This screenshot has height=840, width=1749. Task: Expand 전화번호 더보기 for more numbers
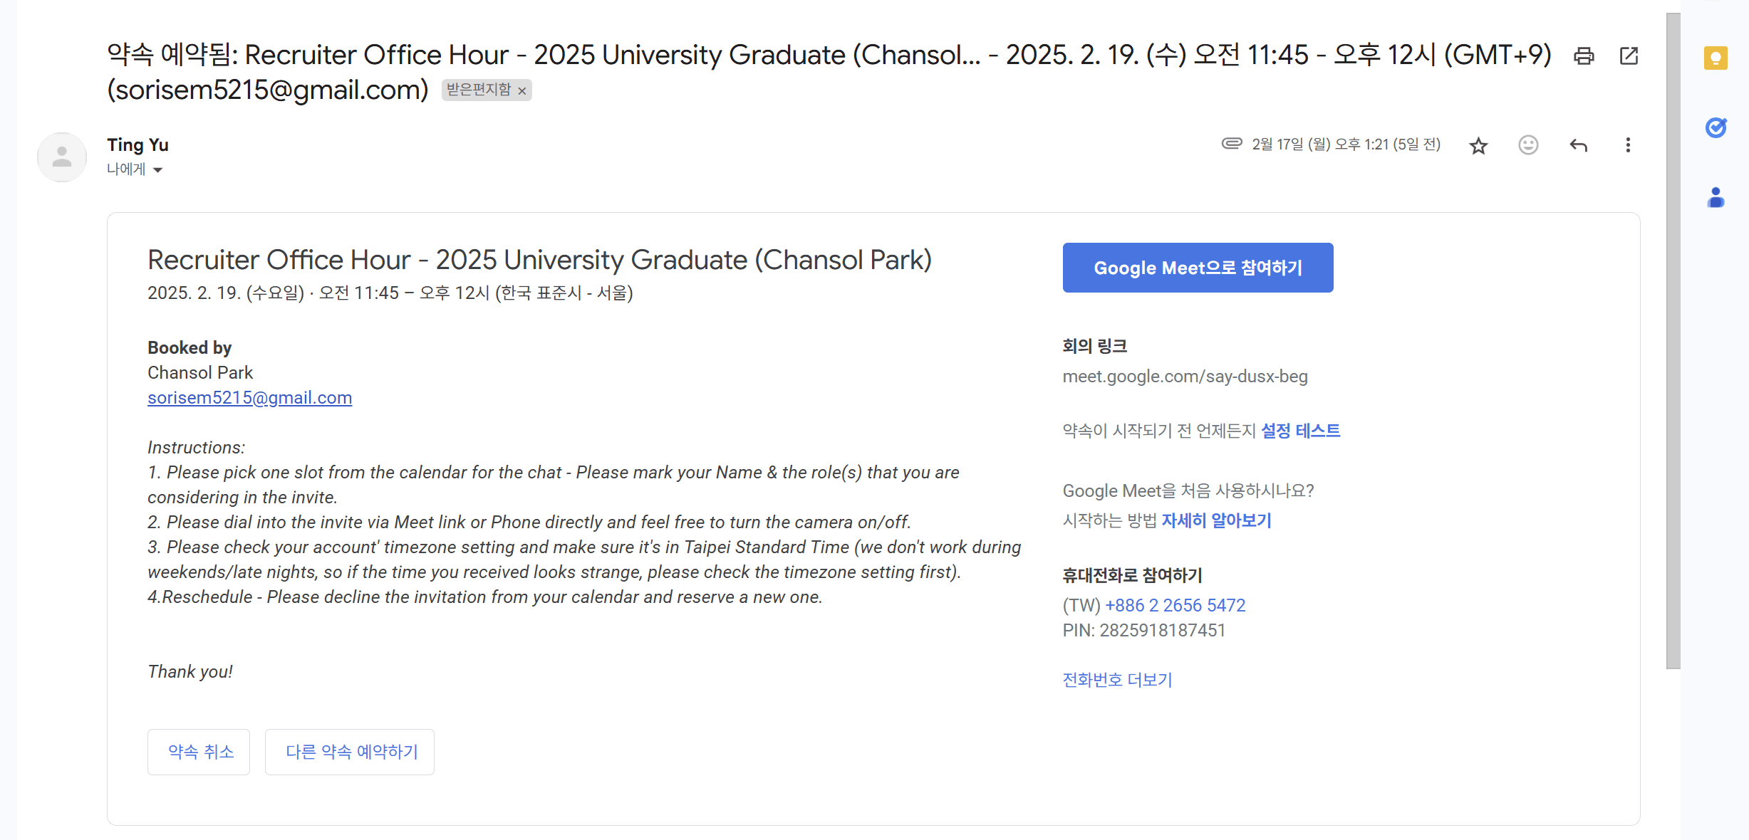click(1117, 680)
